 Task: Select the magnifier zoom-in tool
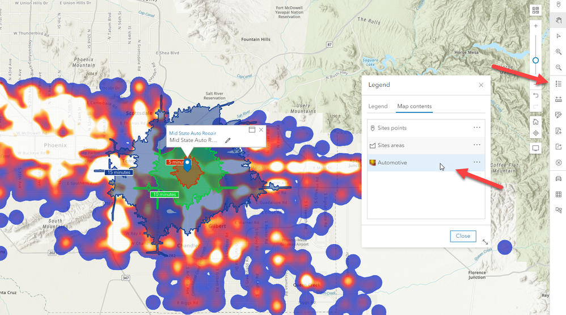point(559,52)
